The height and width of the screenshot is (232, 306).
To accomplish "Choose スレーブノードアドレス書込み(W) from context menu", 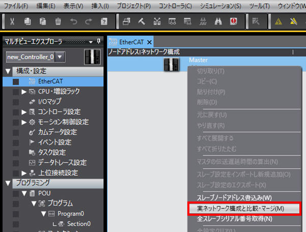I will pyautogui.click(x=234, y=198).
